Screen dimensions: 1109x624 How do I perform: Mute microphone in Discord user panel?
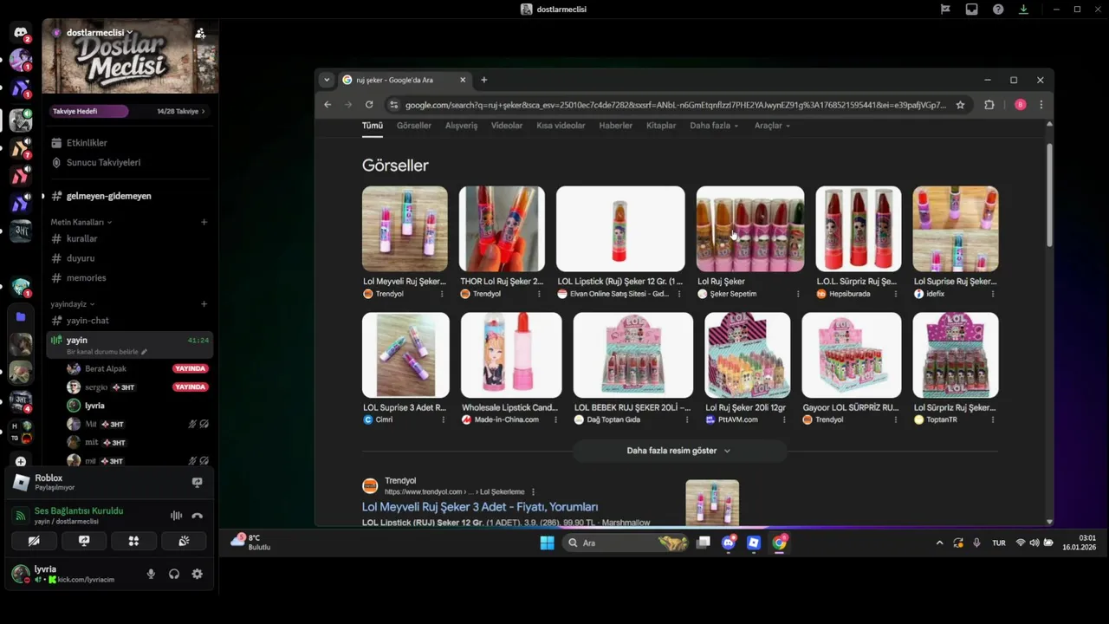151,574
